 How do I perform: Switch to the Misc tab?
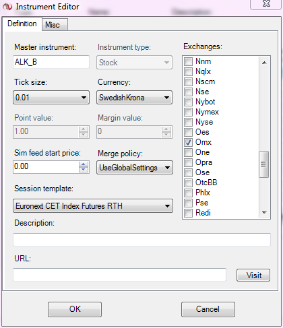55,25
